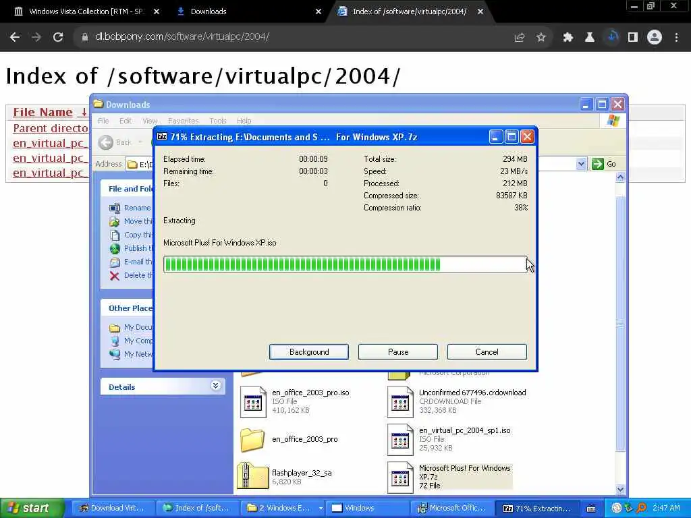
Task: Click the green extraction progress bar
Action: click(x=345, y=264)
